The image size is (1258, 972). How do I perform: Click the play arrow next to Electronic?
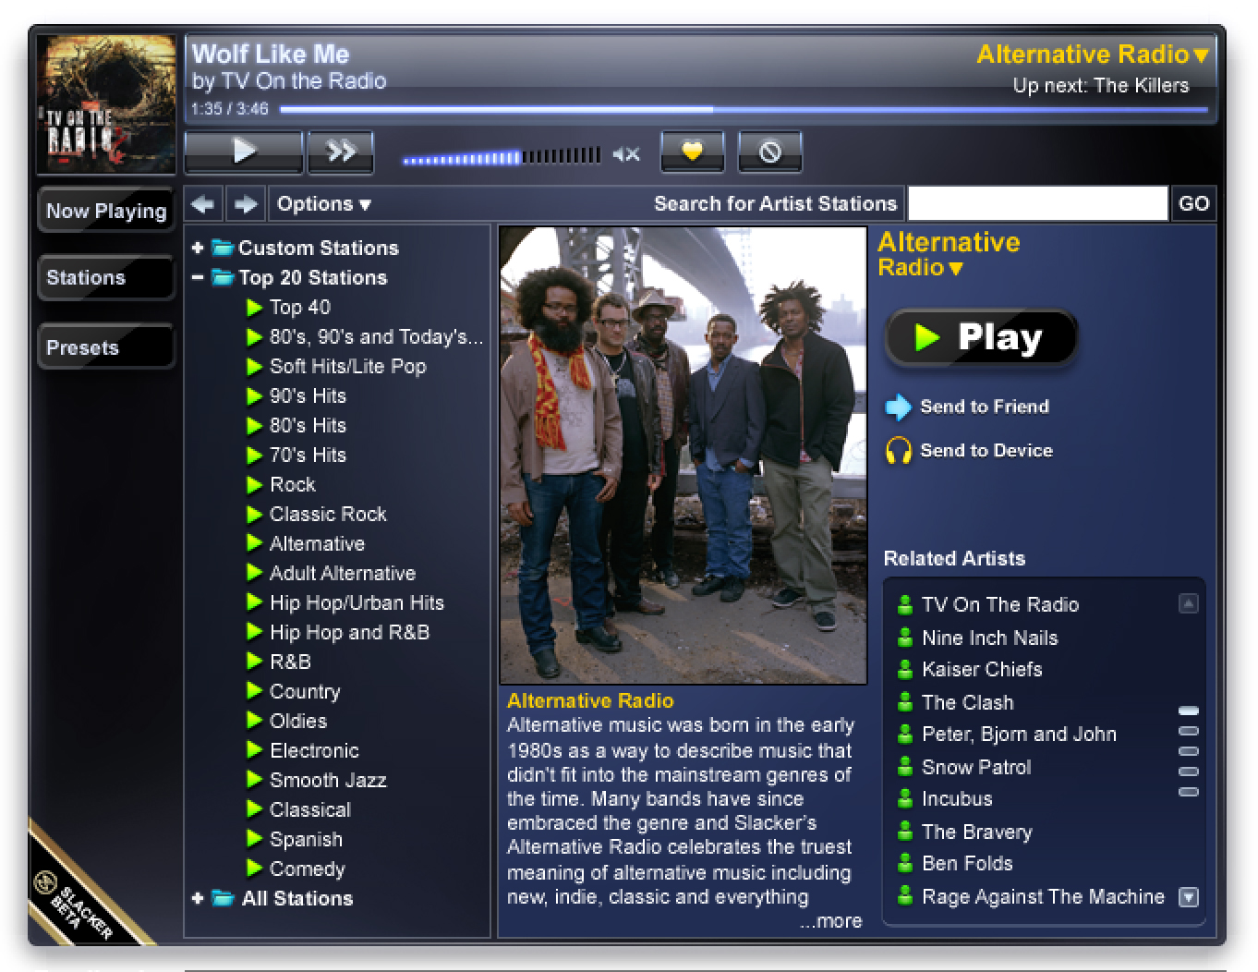(x=255, y=750)
